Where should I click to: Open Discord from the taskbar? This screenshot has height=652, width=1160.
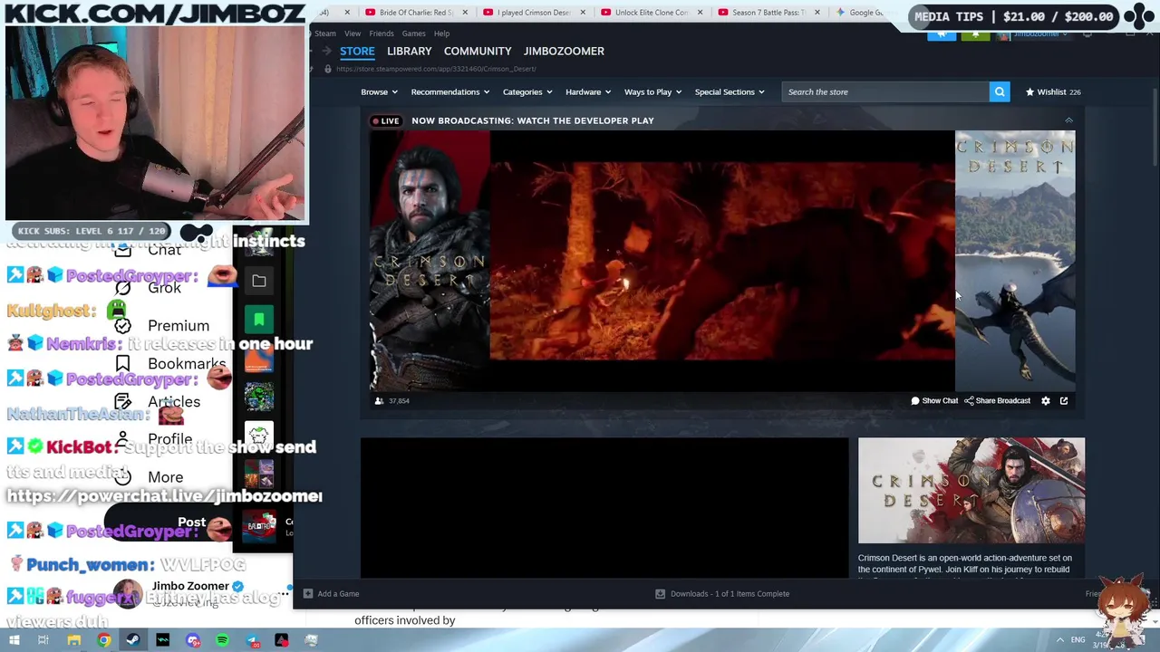(x=193, y=640)
